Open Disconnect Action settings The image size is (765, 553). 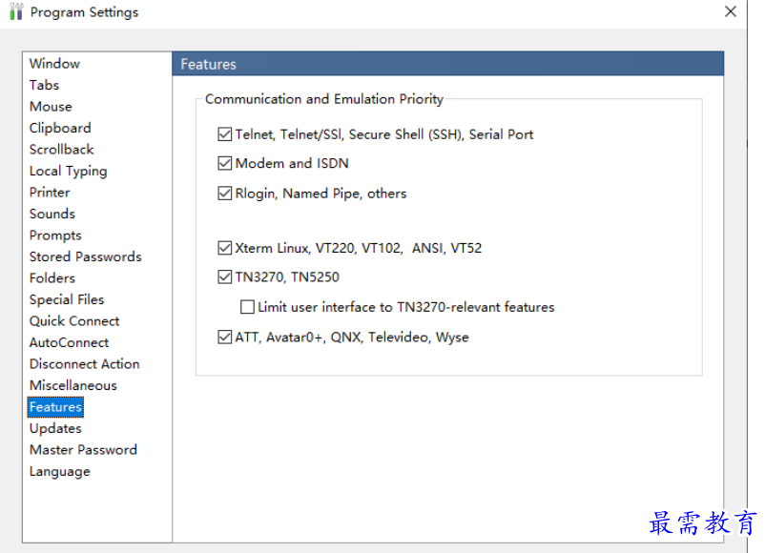[x=84, y=364]
